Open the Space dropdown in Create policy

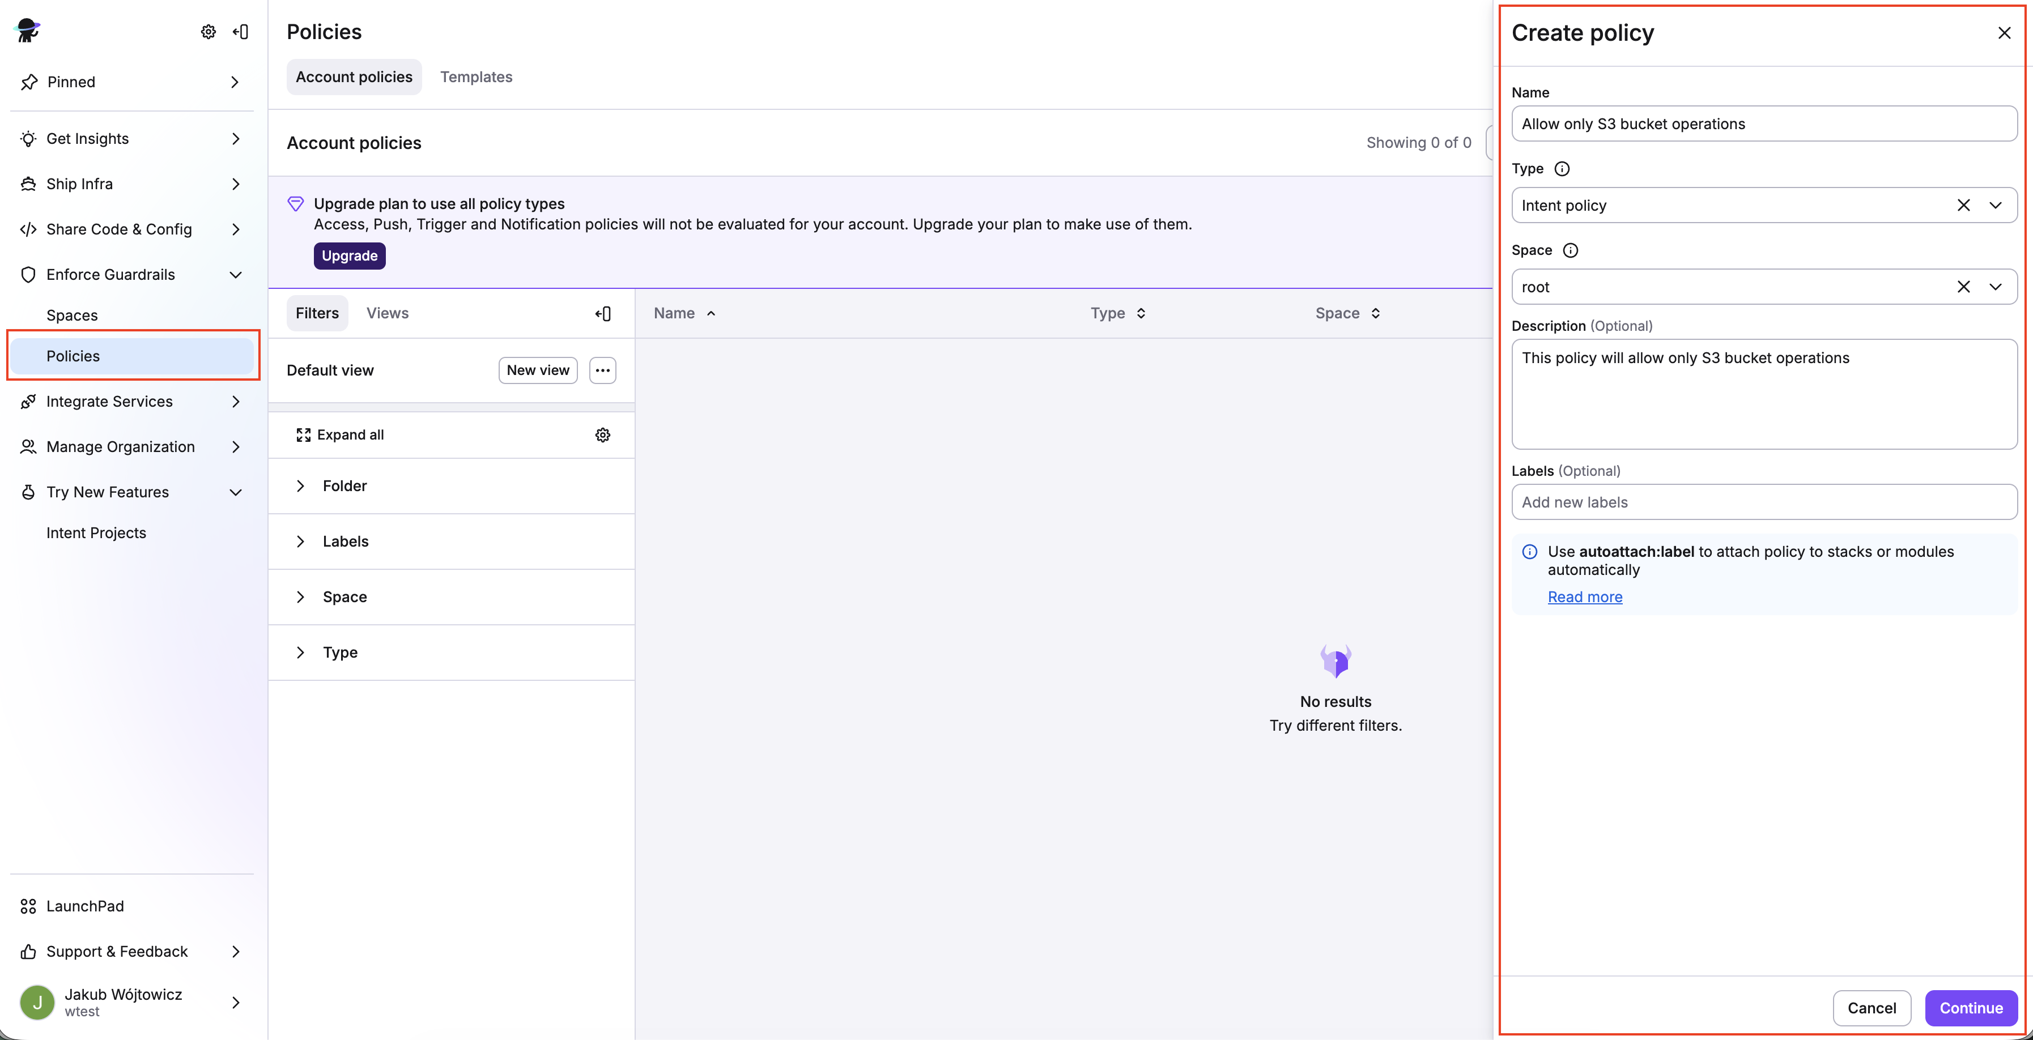coord(1997,287)
